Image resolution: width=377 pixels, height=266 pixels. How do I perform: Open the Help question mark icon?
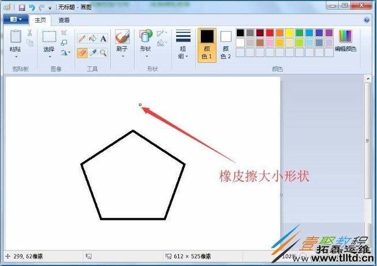(x=367, y=20)
